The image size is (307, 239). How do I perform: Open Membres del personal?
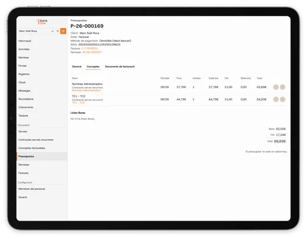31,189
